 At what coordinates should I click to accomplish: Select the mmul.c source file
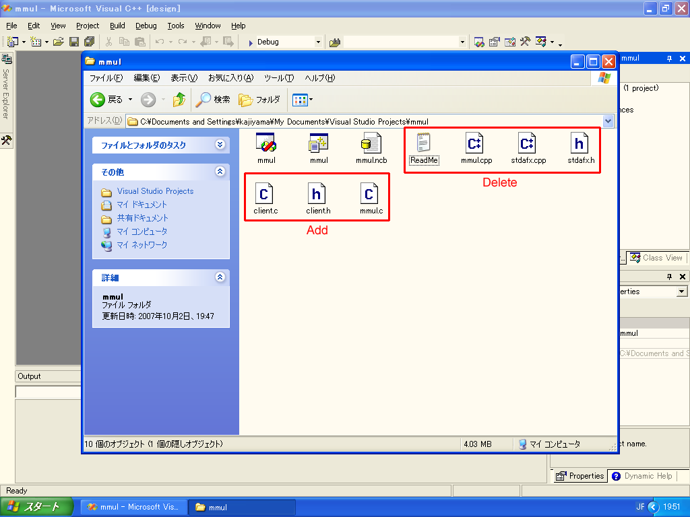pos(371,199)
